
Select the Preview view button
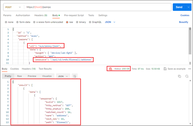[32, 76]
